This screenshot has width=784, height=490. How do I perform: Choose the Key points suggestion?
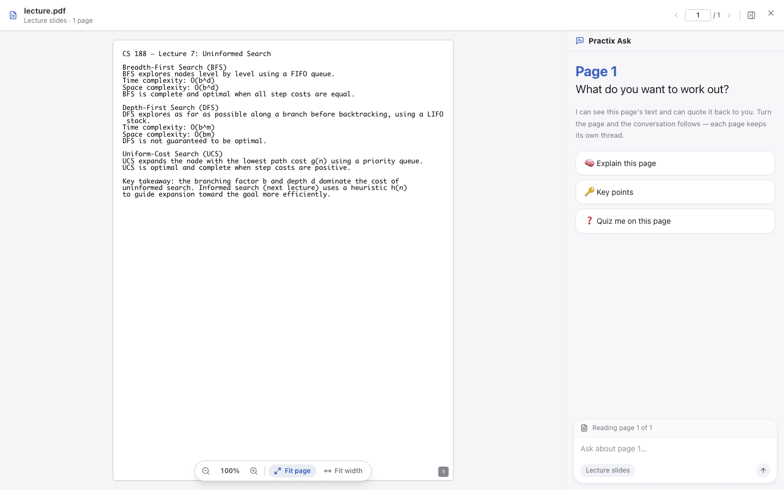pos(675,192)
